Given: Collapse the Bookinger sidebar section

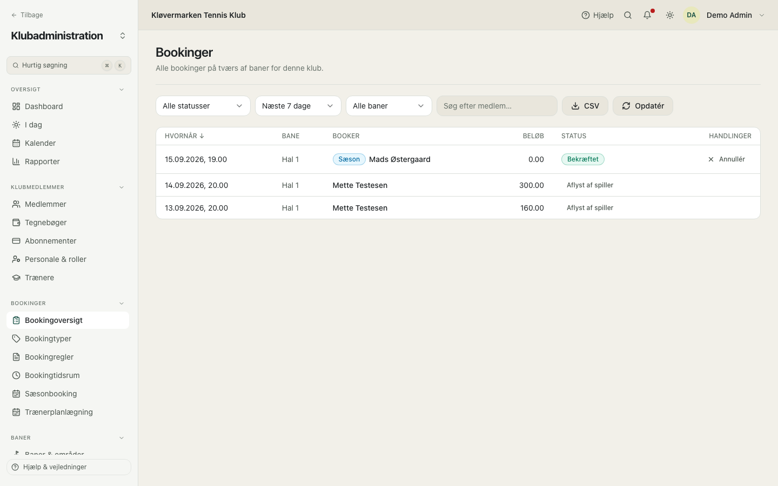Looking at the screenshot, I should [122, 303].
